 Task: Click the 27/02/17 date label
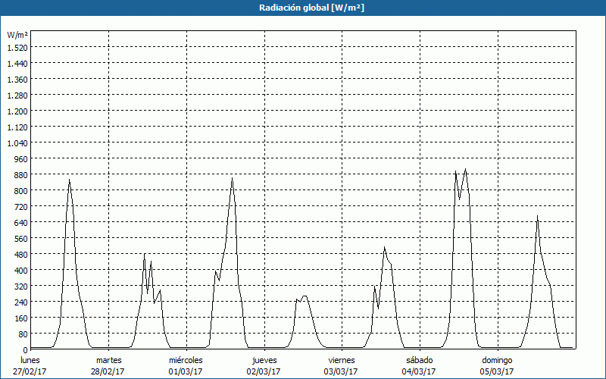(30, 371)
